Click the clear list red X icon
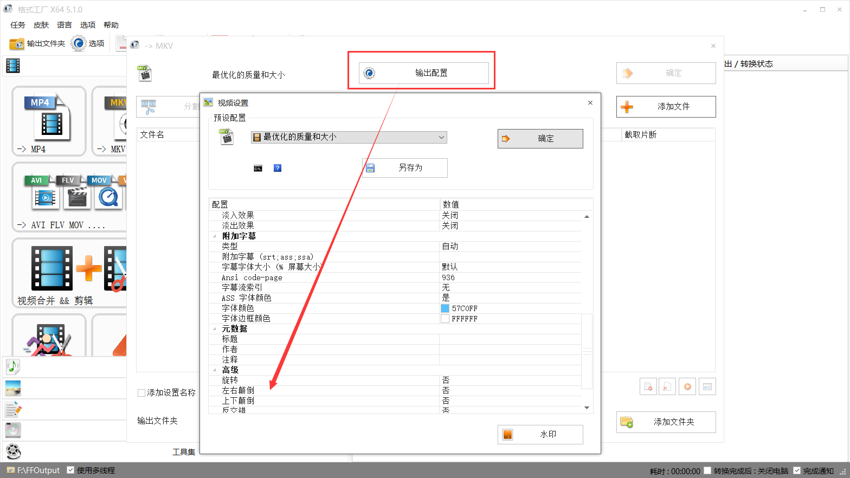This screenshot has height=478, width=850. click(667, 386)
